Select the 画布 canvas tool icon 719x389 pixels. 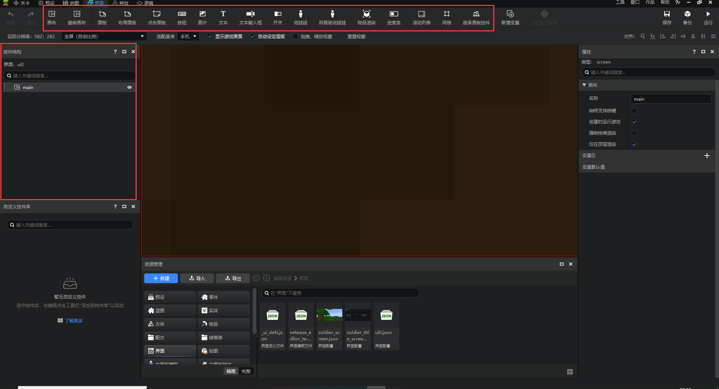pyautogui.click(x=52, y=17)
